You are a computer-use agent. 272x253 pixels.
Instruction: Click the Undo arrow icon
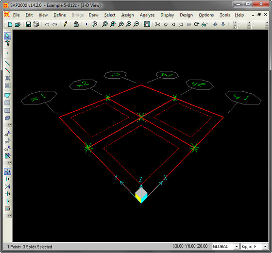tap(47, 24)
